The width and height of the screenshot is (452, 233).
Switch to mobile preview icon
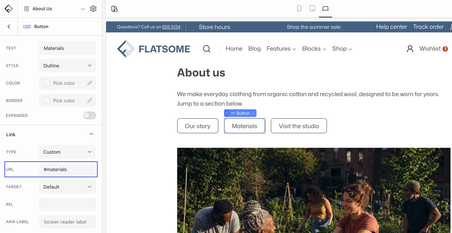pyautogui.click(x=299, y=9)
